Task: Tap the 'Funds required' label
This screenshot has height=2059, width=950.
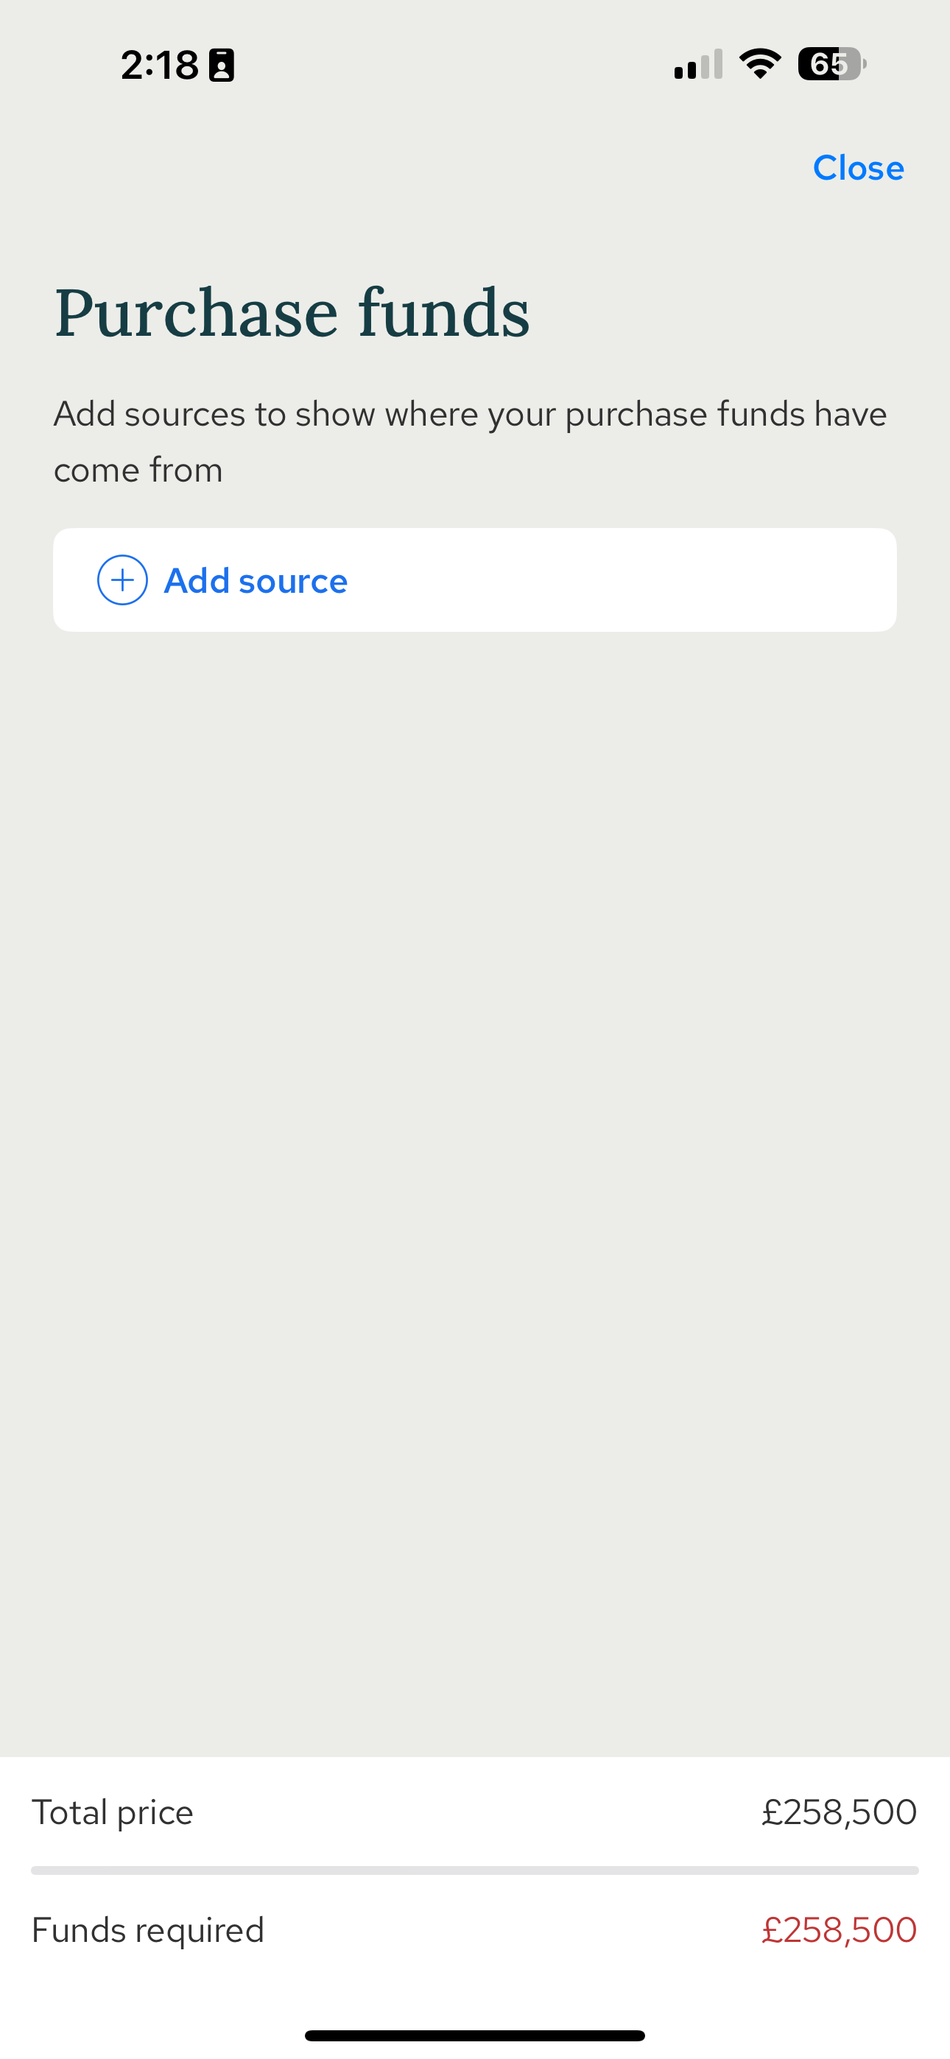Action: (x=148, y=1930)
